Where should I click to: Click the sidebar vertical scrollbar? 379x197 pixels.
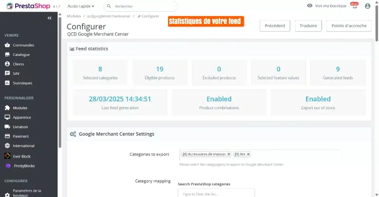coord(60,82)
